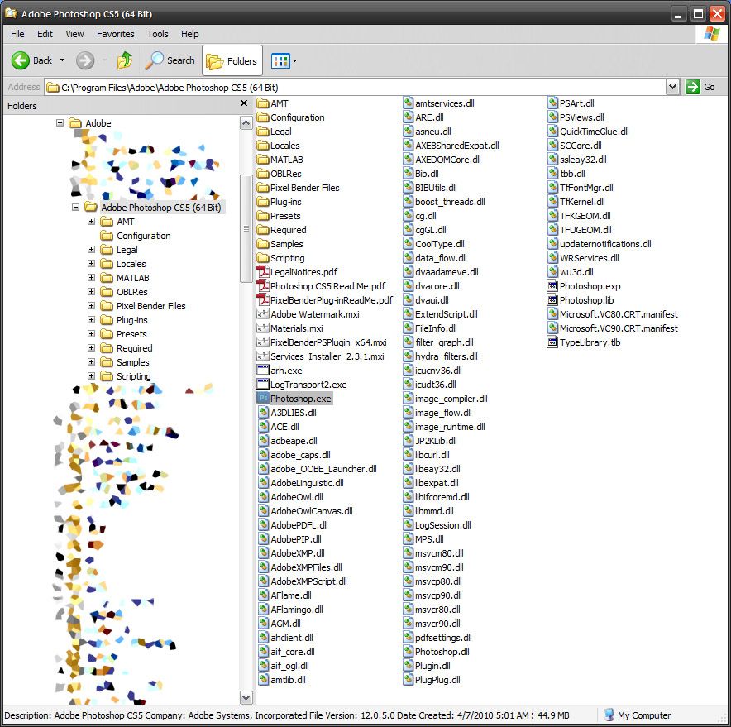731x727 pixels.
Task: Select the amtservices.dll icon
Action: pyautogui.click(x=408, y=103)
